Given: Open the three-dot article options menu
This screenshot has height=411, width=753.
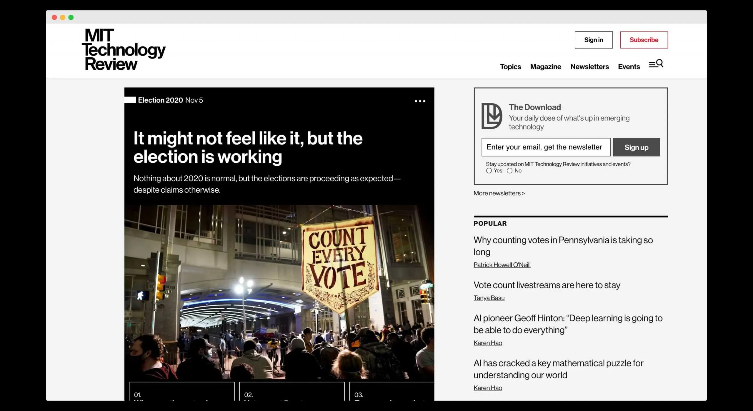Looking at the screenshot, I should click(420, 101).
